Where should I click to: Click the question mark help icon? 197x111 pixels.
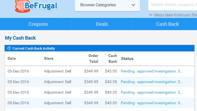click(9, 48)
